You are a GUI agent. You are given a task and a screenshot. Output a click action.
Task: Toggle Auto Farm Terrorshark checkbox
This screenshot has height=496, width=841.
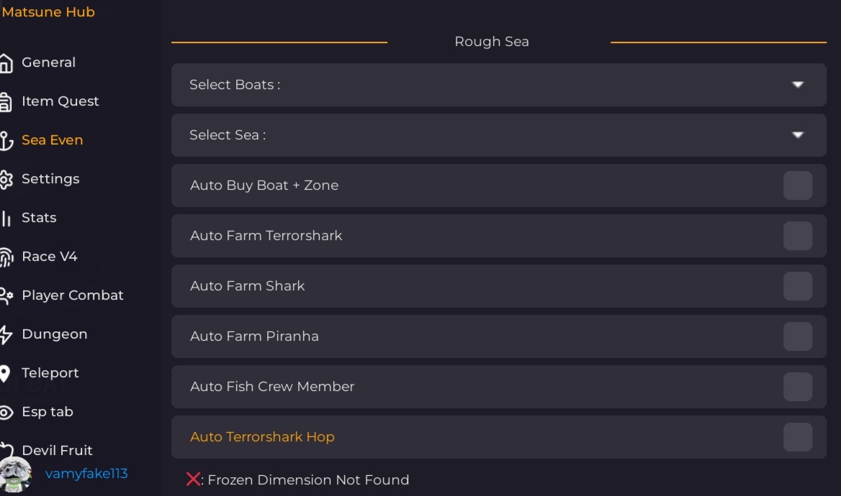click(798, 236)
